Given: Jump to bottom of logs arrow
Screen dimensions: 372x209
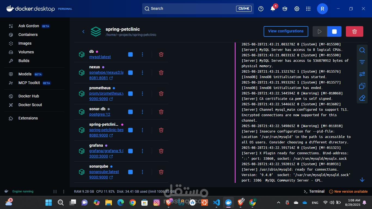Looking at the screenshot, I should pyautogui.click(x=362, y=180).
